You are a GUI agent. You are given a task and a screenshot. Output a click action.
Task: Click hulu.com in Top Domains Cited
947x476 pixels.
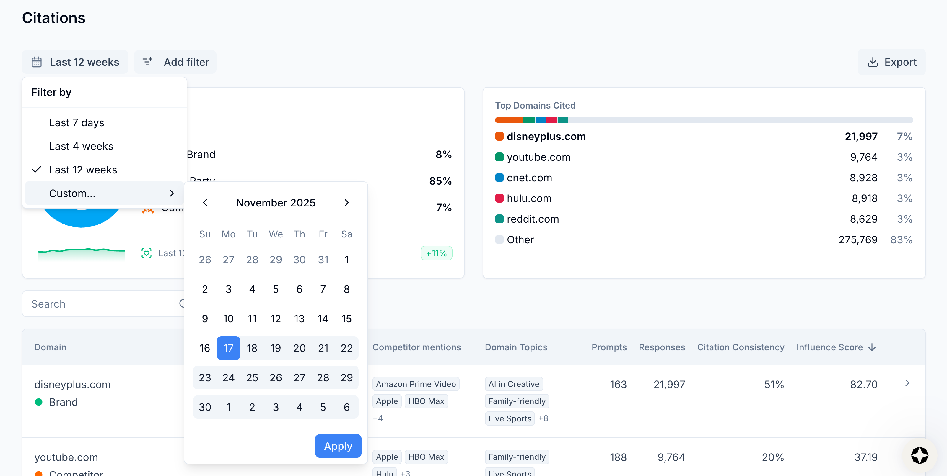coord(529,198)
